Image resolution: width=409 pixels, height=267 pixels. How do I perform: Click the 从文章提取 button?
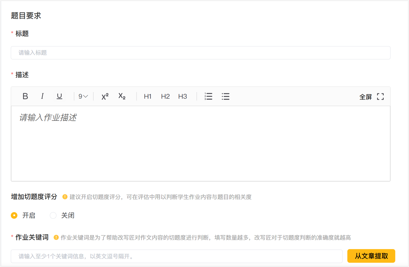[x=371, y=256]
